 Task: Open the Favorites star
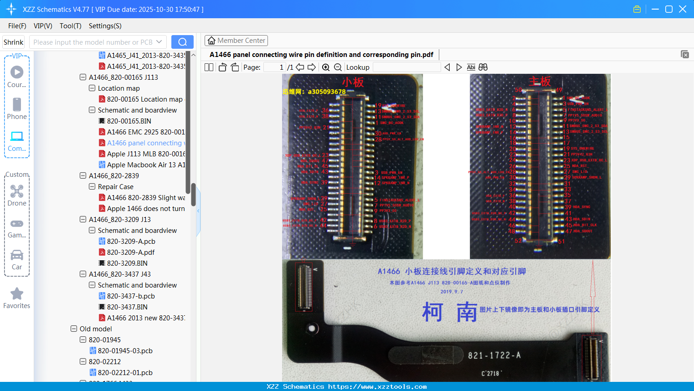[17, 298]
